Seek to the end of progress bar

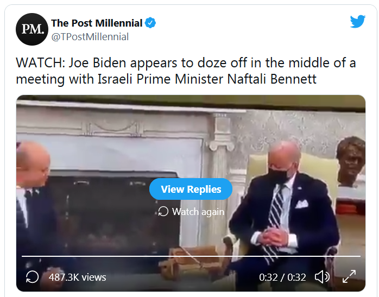tap(359, 256)
